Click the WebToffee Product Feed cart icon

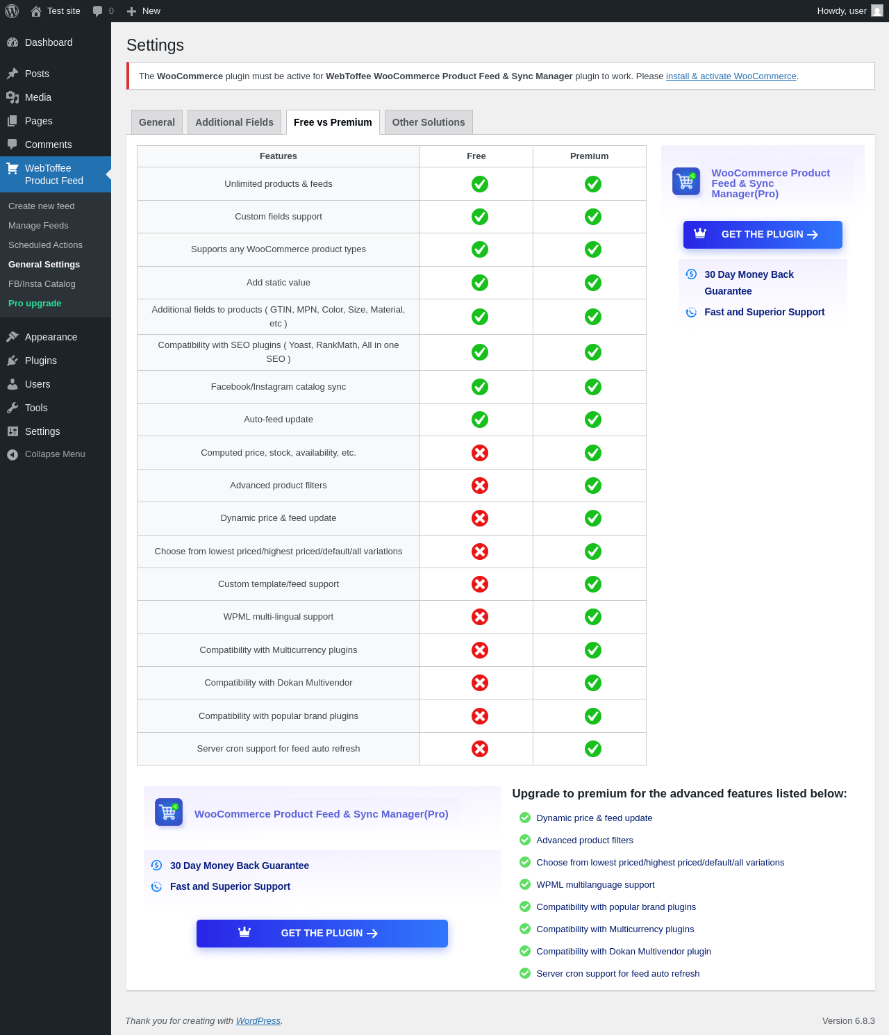13,168
